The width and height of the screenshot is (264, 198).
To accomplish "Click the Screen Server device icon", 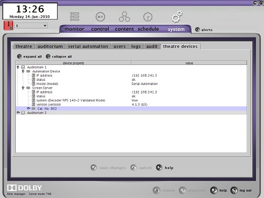I will click(28, 88).
